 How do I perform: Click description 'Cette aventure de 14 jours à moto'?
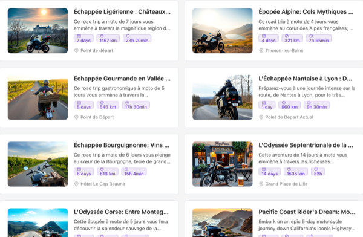click(303, 158)
